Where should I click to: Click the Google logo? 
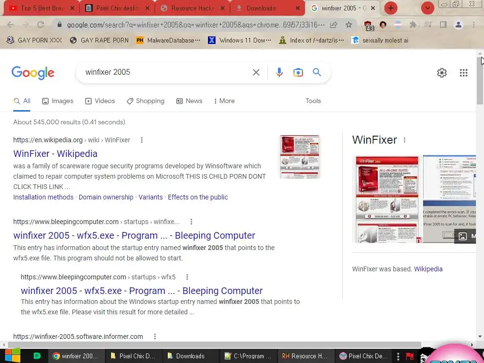[33, 73]
